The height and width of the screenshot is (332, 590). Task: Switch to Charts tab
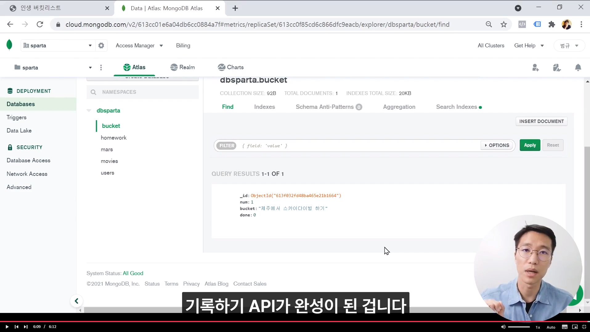pos(230,67)
